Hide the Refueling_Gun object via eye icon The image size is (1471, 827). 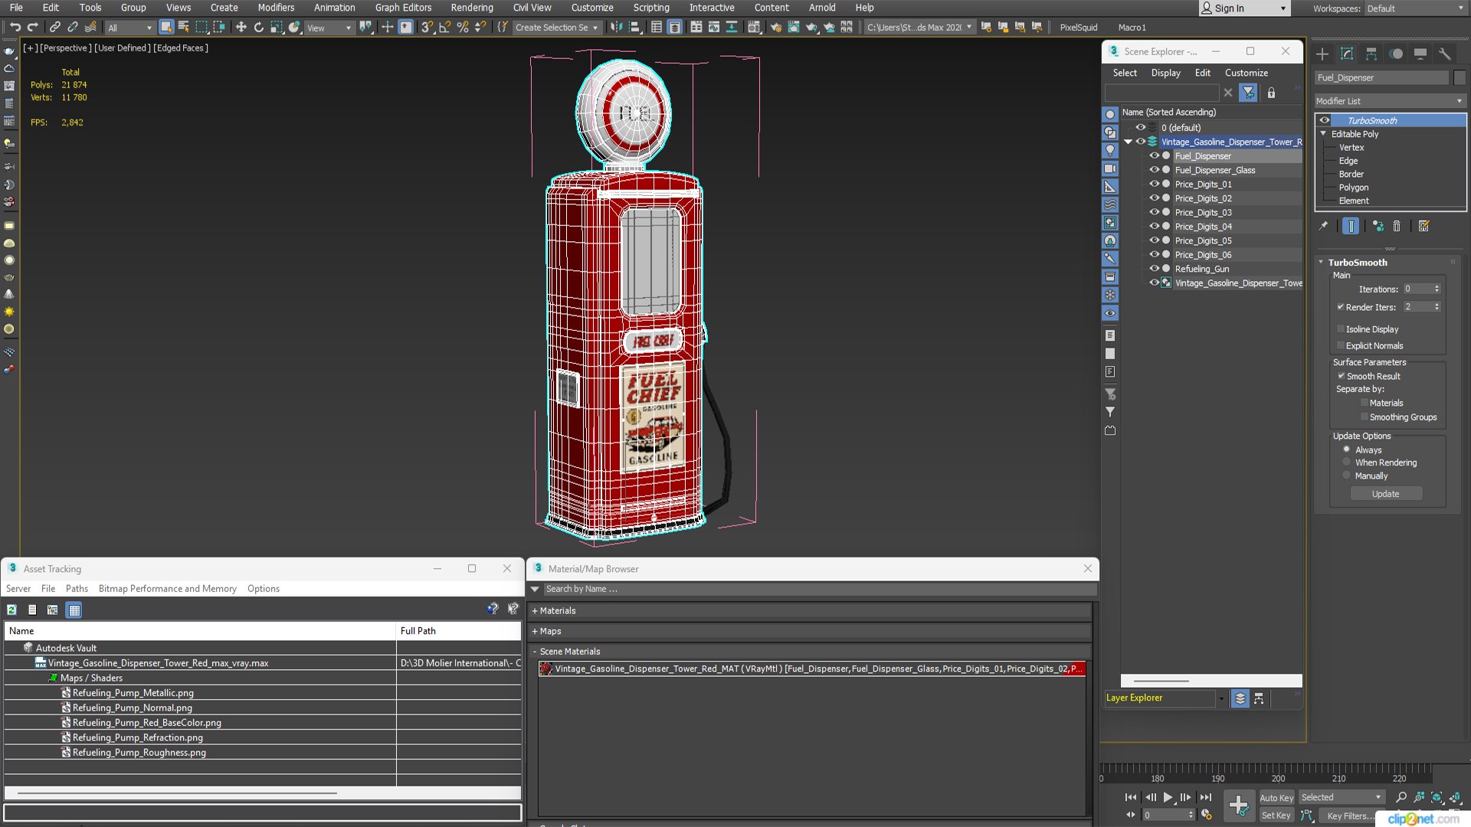pyautogui.click(x=1154, y=269)
